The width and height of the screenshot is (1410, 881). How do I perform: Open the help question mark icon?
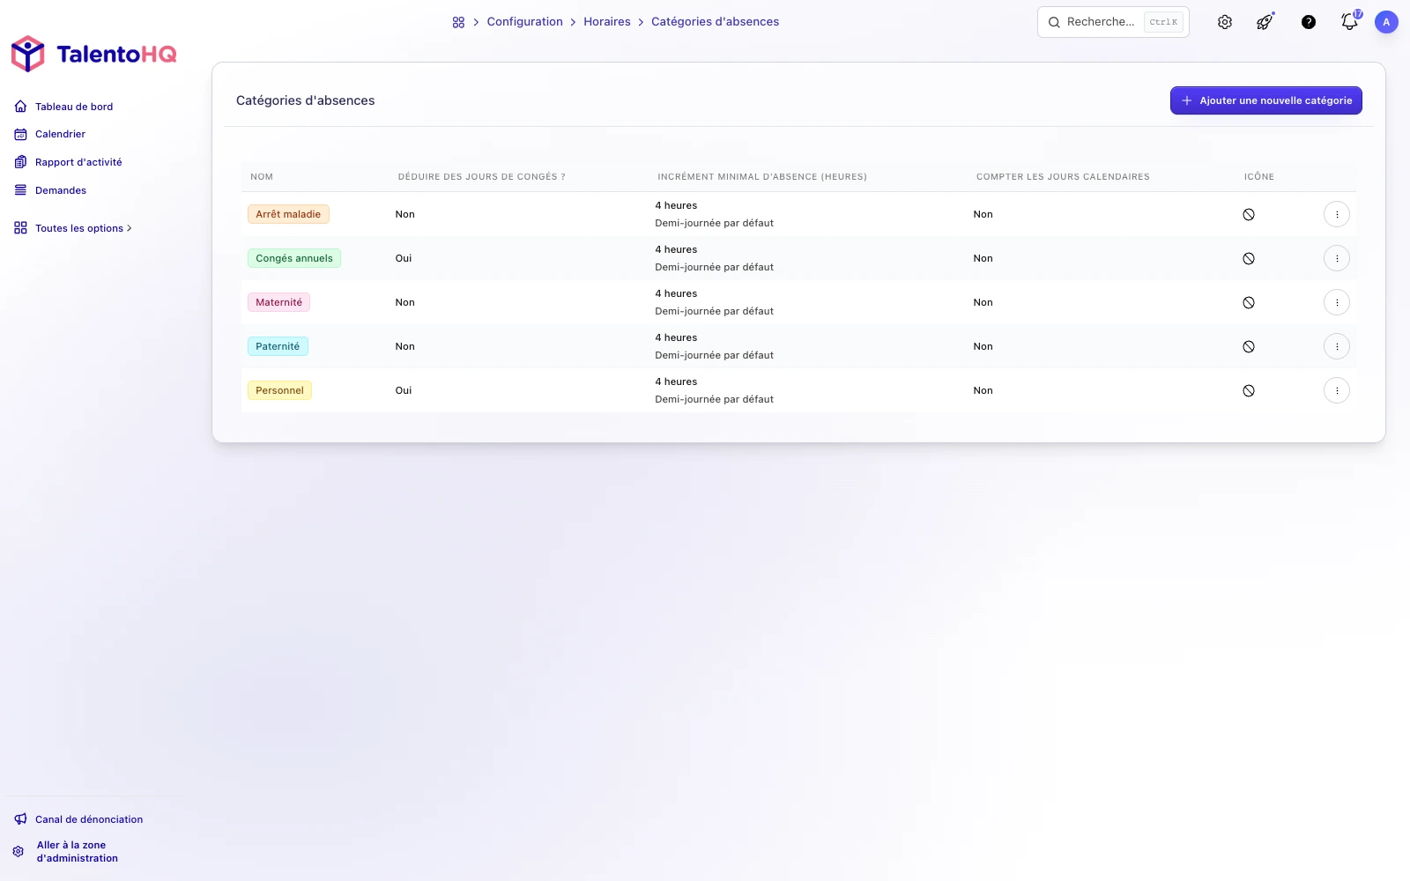tap(1309, 22)
